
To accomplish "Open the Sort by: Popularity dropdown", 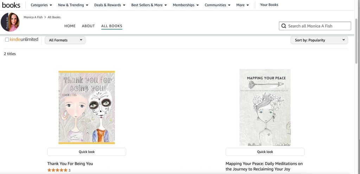I will 319,40.
